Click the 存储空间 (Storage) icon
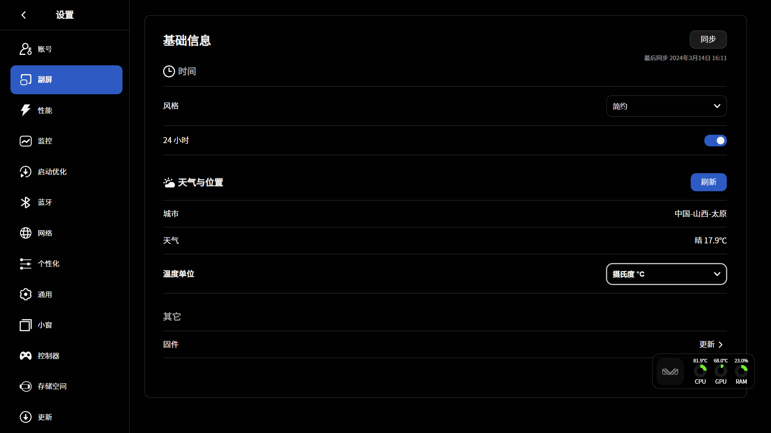 tap(25, 386)
